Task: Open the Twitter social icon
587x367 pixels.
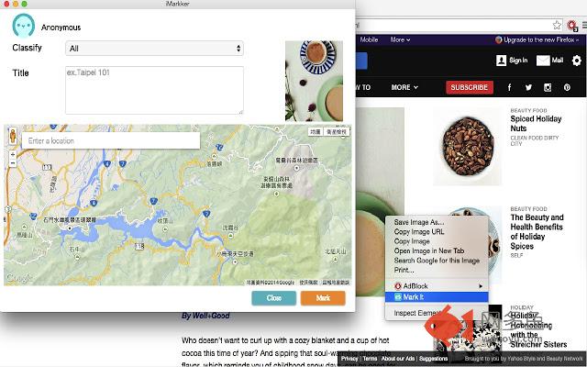Action: [528, 87]
